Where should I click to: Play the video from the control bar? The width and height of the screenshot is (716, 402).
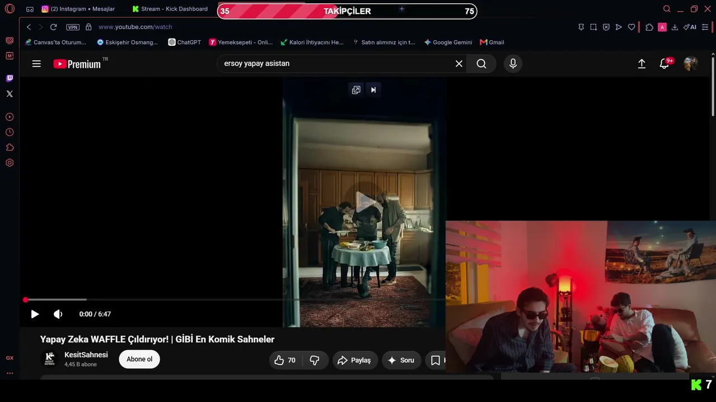click(x=35, y=314)
